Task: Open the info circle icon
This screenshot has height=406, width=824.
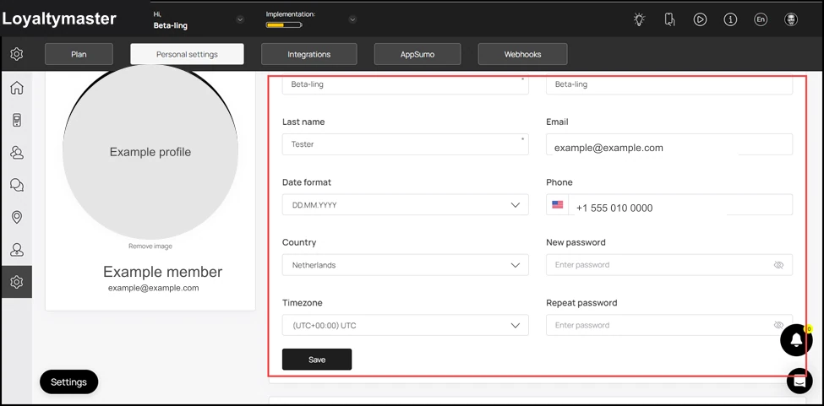Action: [730, 20]
